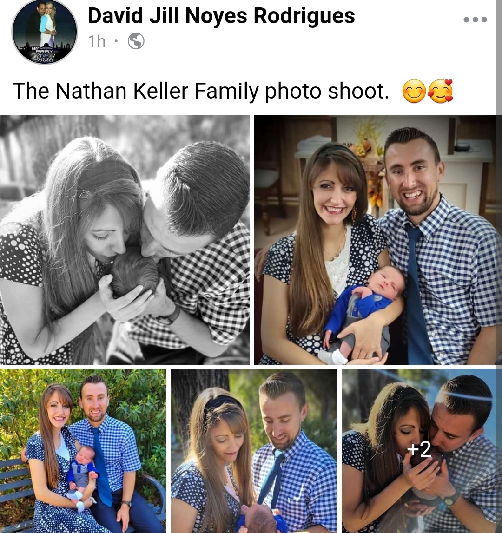Open the three-dot post options menu
The width and height of the screenshot is (502, 533).
click(x=475, y=20)
